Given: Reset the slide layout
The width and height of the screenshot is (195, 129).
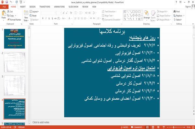Looking at the screenshot, I should click(33, 16).
